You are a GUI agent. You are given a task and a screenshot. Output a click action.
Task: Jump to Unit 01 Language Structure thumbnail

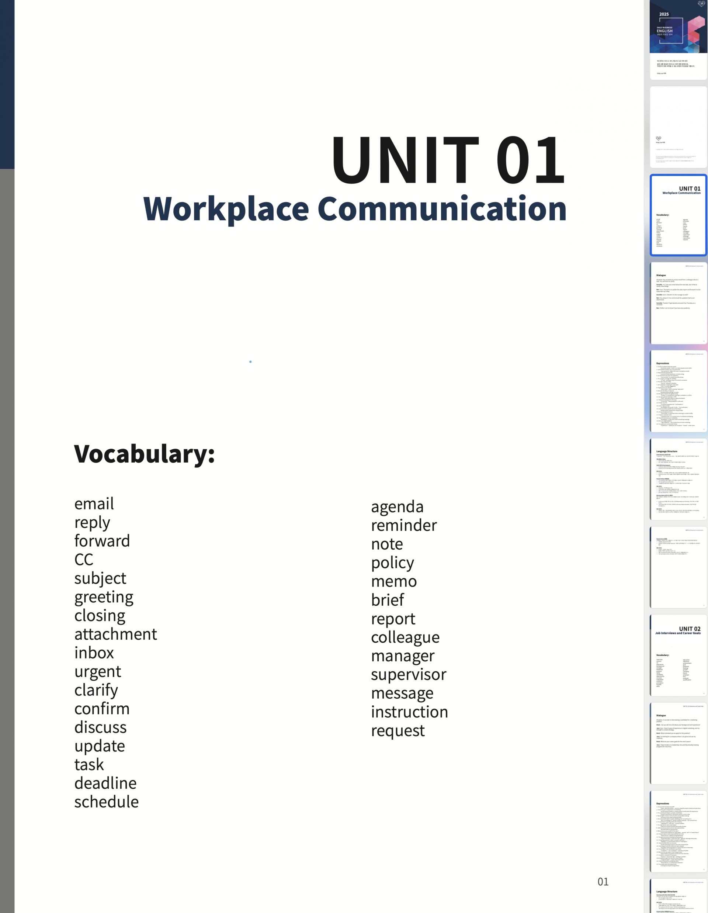tap(678, 479)
